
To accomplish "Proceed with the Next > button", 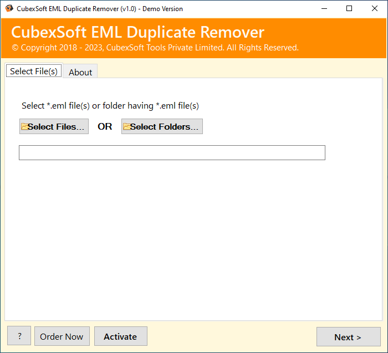I will (x=349, y=337).
